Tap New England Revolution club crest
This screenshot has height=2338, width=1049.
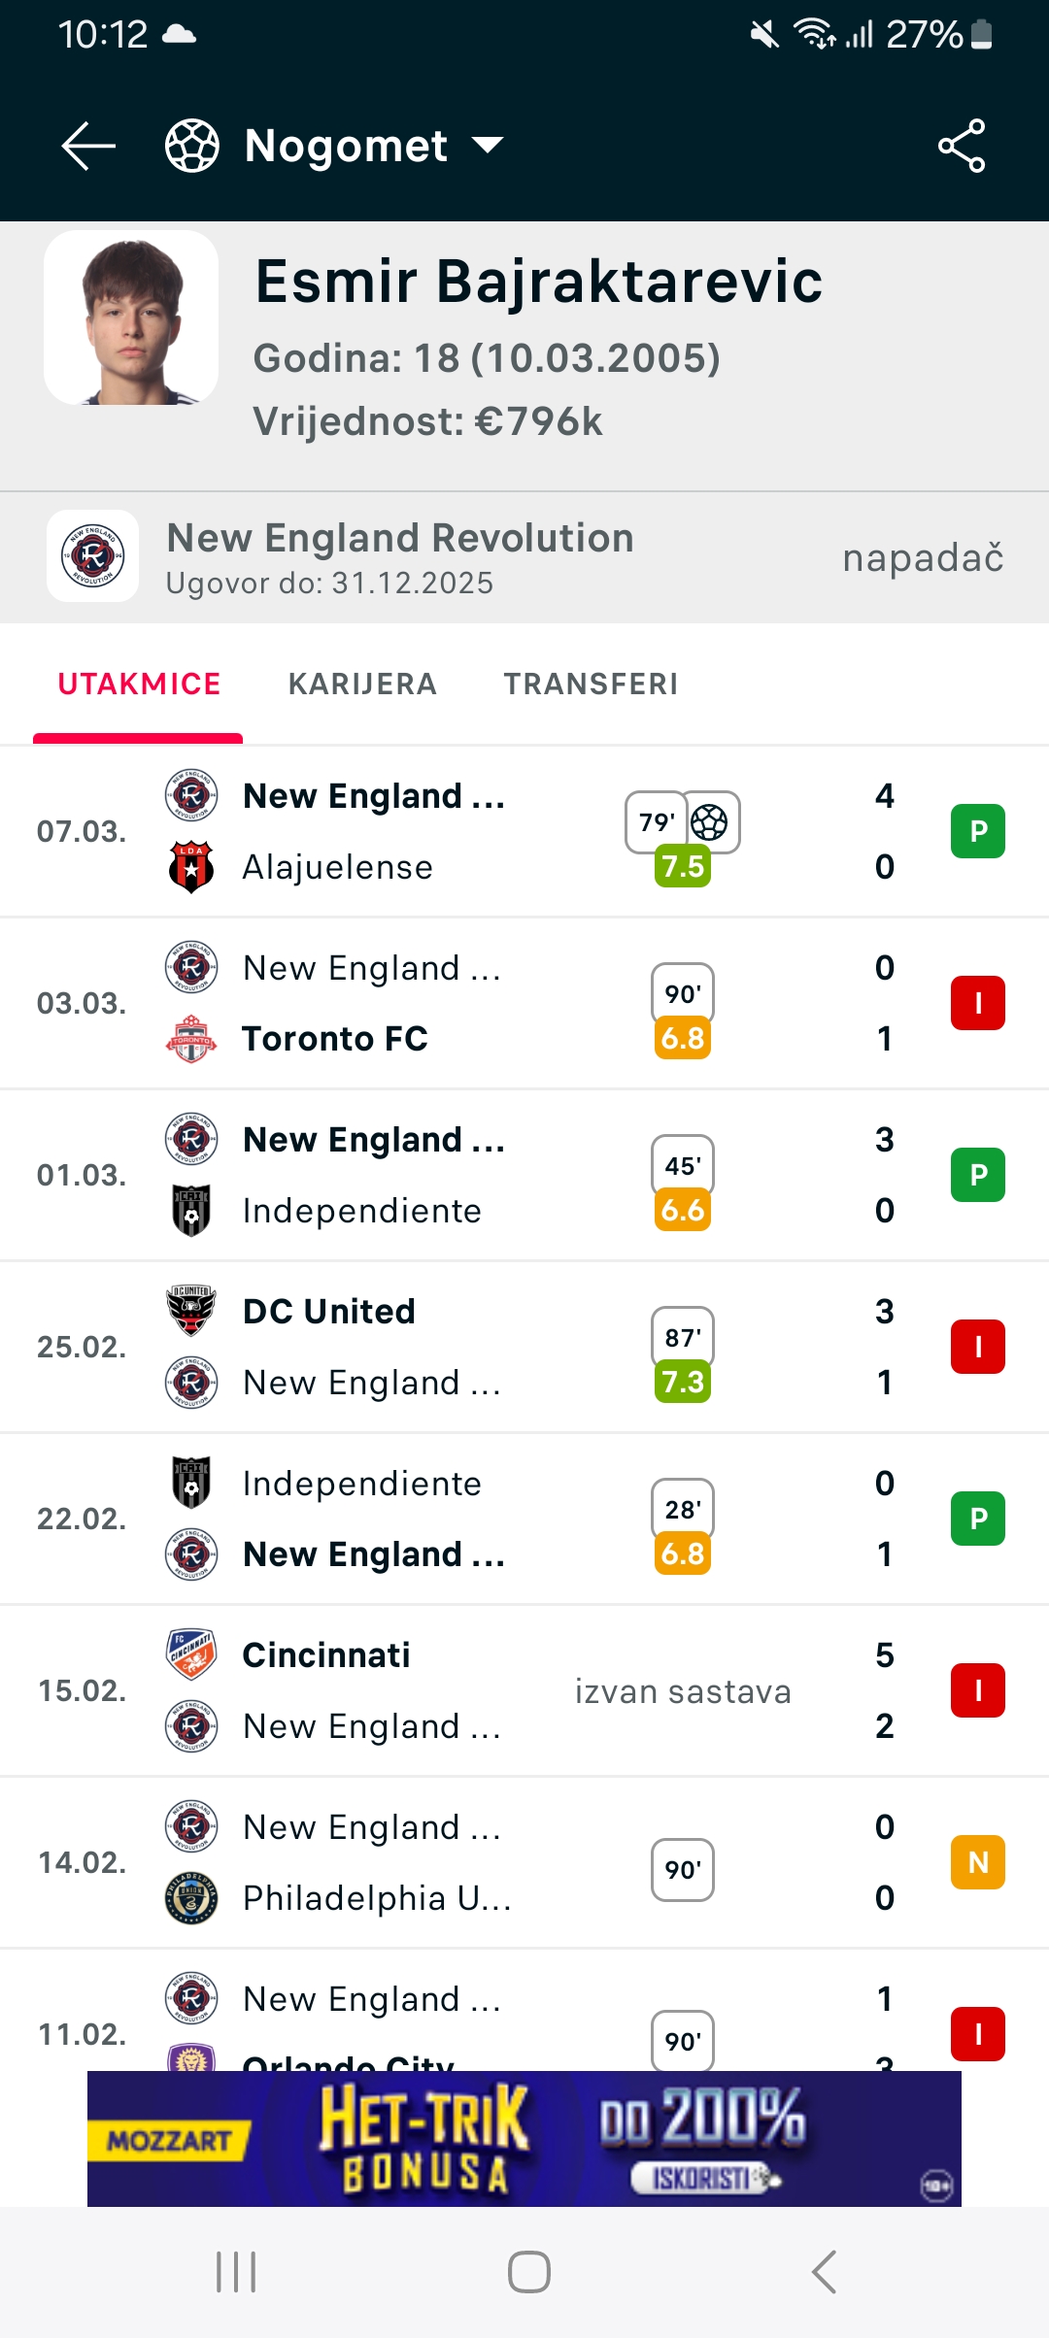tap(93, 556)
